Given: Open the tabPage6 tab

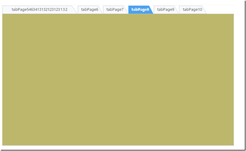Looking at the screenshot, I should point(90,9).
